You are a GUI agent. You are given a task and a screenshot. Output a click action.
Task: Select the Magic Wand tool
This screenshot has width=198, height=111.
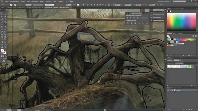pos(2,16)
